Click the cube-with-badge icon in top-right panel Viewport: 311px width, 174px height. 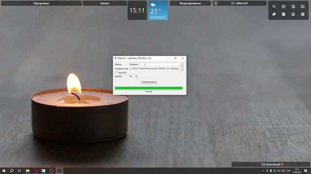tap(293, 6)
